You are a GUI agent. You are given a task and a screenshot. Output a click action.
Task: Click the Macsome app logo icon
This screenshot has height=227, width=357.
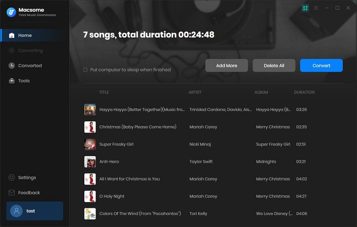12,12
